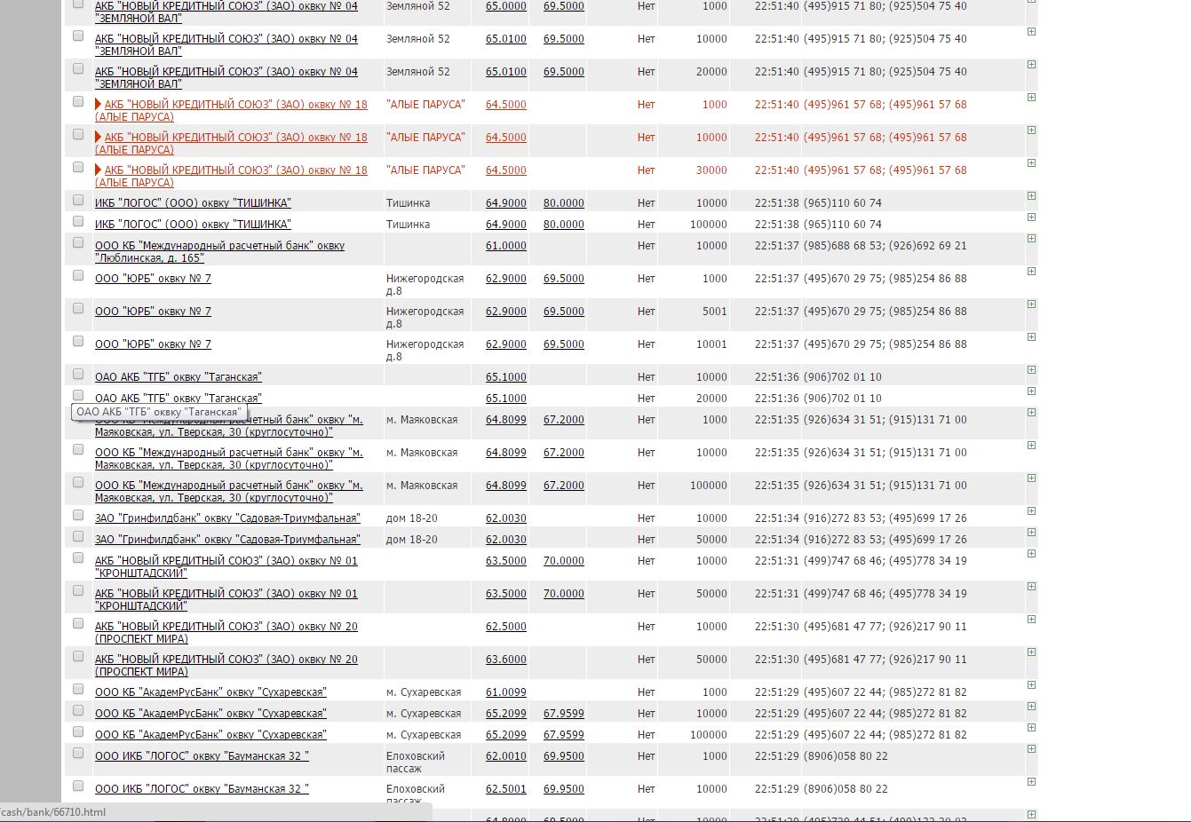Click the 62.5001 rate link
This screenshot has width=1191, height=822.
point(506,789)
